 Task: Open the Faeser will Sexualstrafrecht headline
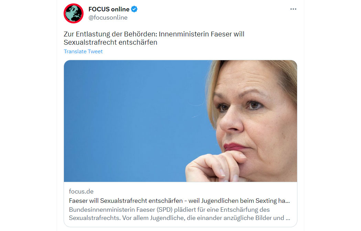pyautogui.click(x=179, y=201)
